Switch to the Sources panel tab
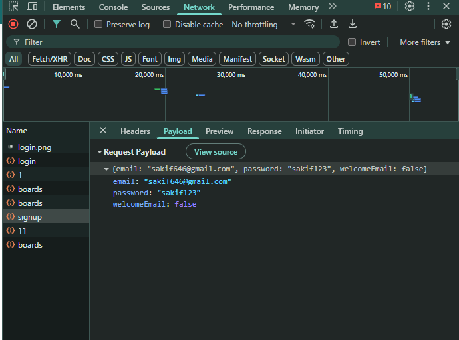 (156, 7)
